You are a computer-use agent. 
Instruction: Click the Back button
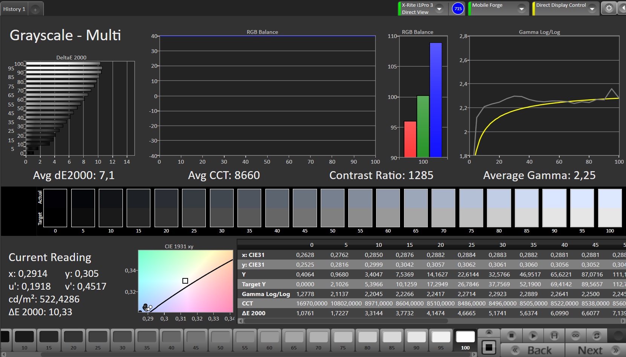[x=533, y=350]
